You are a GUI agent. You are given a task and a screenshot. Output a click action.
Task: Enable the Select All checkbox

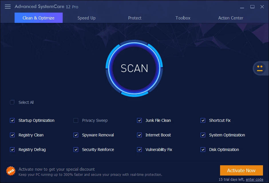click(x=12, y=102)
